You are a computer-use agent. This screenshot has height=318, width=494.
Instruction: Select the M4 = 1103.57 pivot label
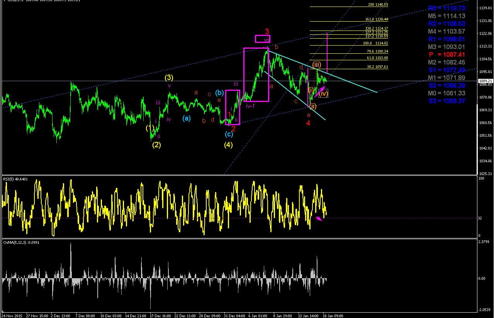446,31
